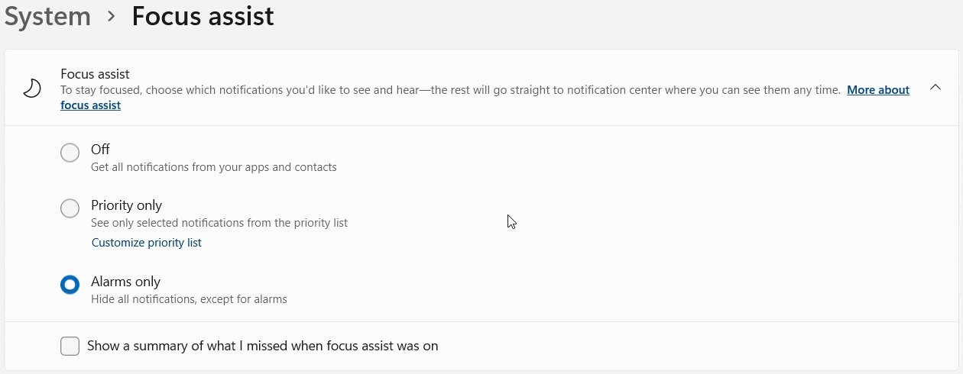
Task: Click the Focus assist moon icon
Action: click(32, 89)
